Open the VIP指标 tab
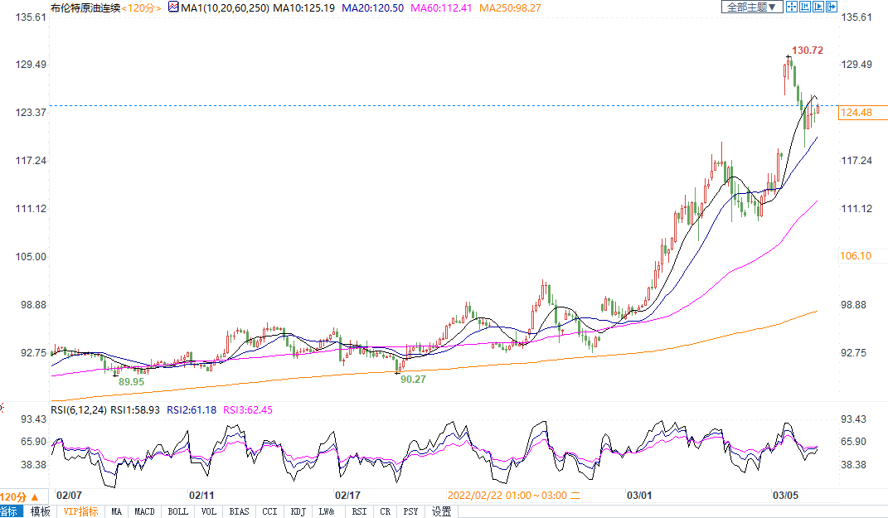Screen dimensions: 888x518 [80, 511]
